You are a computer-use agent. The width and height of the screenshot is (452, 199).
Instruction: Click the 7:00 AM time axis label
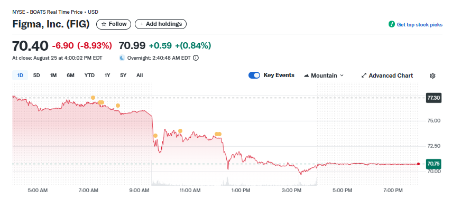point(88,191)
